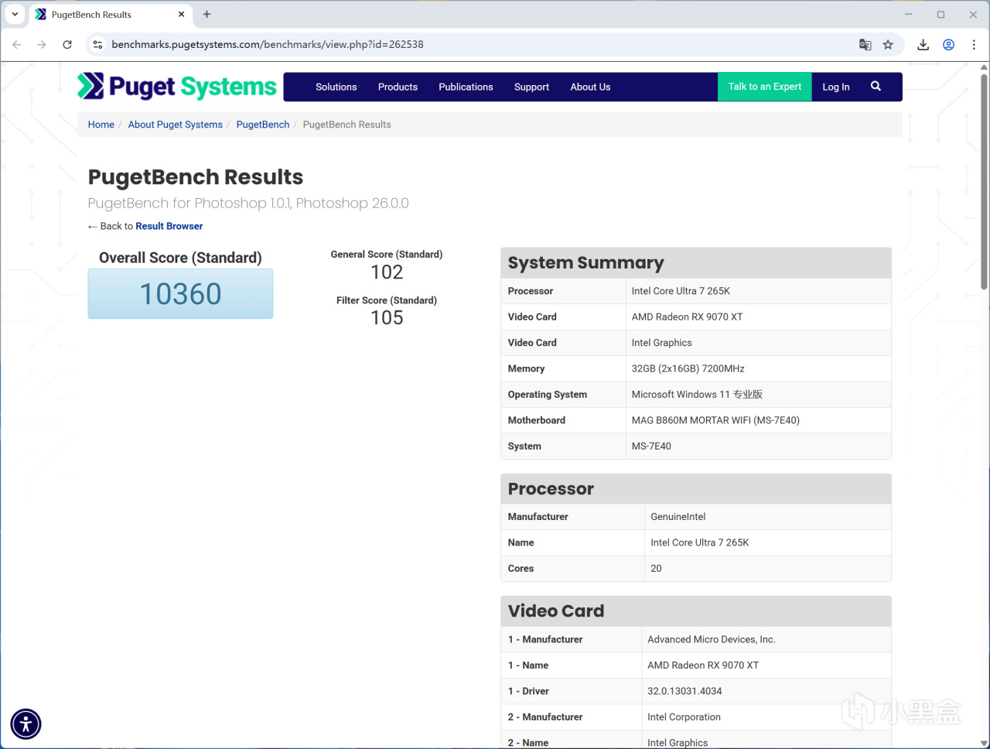Click the Advanced Micro Devices, Inc. value
The width and height of the screenshot is (990, 749).
click(x=712, y=640)
